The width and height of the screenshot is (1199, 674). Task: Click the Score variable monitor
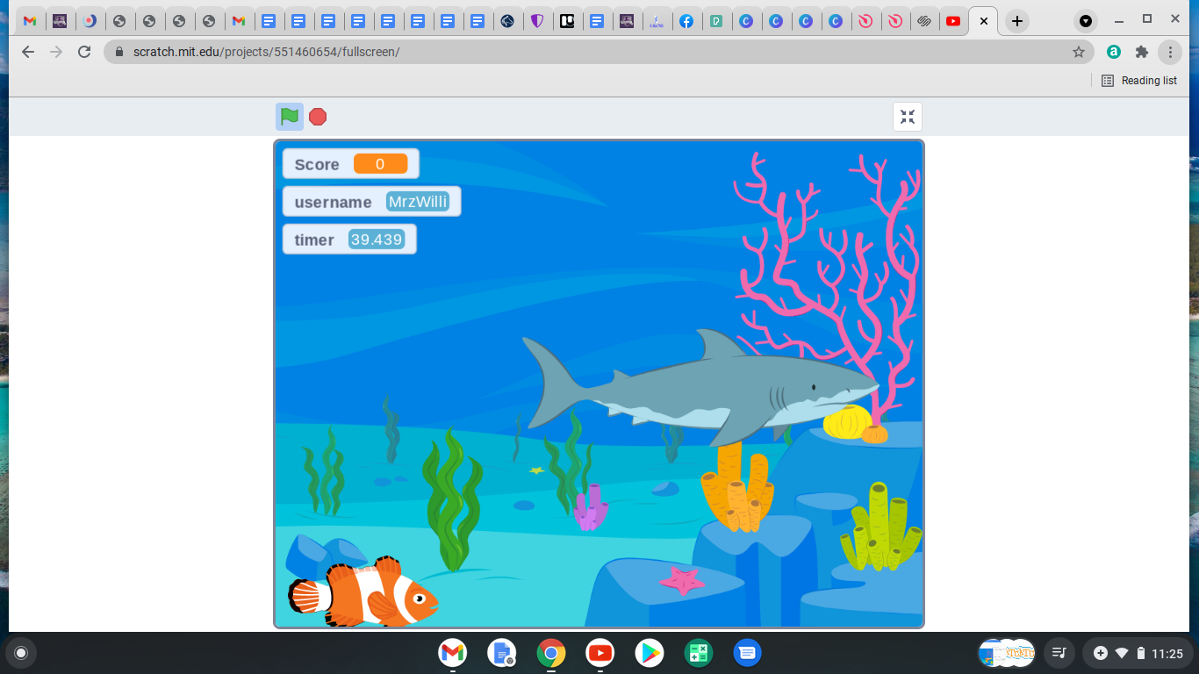tap(350, 164)
